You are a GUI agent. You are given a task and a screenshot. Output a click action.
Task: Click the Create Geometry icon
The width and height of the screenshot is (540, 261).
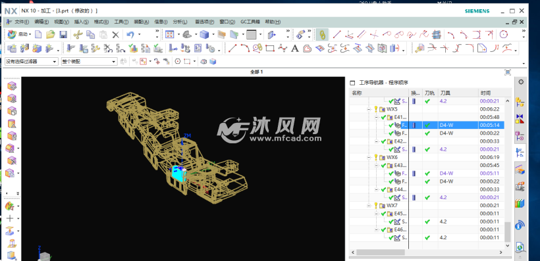(36, 49)
